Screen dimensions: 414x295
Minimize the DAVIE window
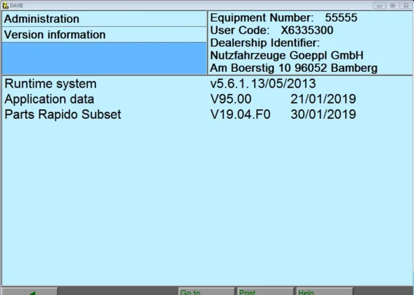coord(379,6)
